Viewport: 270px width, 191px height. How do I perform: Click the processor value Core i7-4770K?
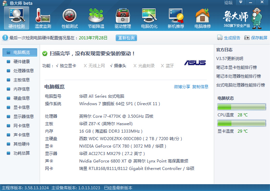pos(116,116)
